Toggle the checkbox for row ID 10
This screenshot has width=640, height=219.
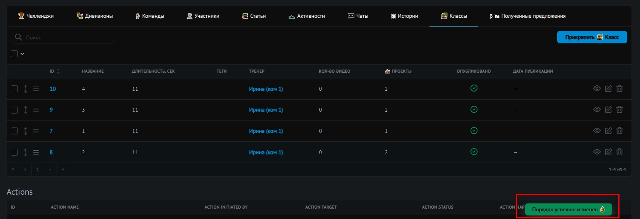coord(14,89)
